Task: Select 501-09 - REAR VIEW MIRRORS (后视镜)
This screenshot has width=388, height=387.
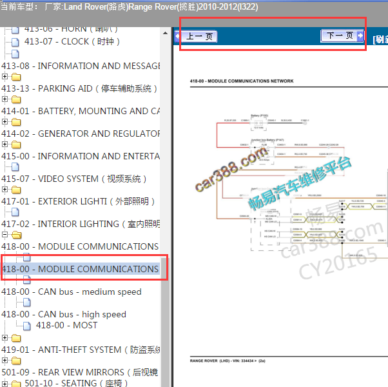Action: (80, 372)
